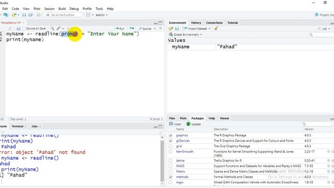Expand the panes layout dropdown arrow

click(93, 15)
